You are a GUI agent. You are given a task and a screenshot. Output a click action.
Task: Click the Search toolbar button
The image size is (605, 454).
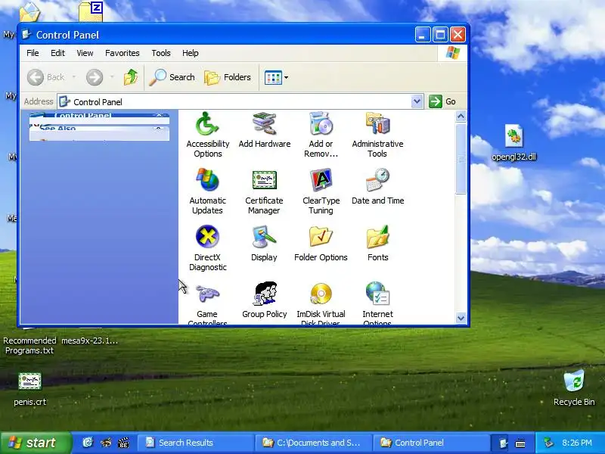point(172,77)
